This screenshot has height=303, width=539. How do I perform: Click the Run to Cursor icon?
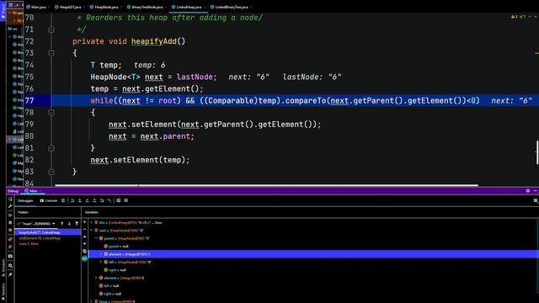click(109, 200)
